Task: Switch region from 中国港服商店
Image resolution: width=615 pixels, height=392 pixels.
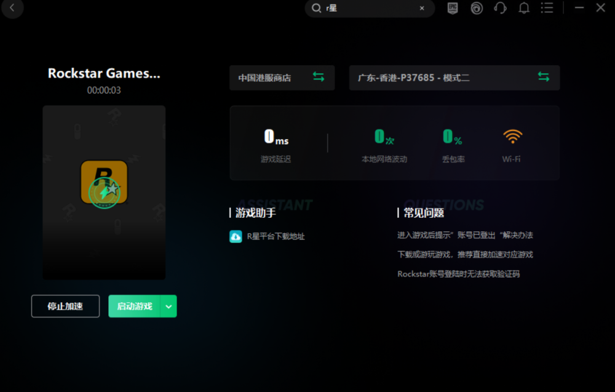Action: coord(282,78)
